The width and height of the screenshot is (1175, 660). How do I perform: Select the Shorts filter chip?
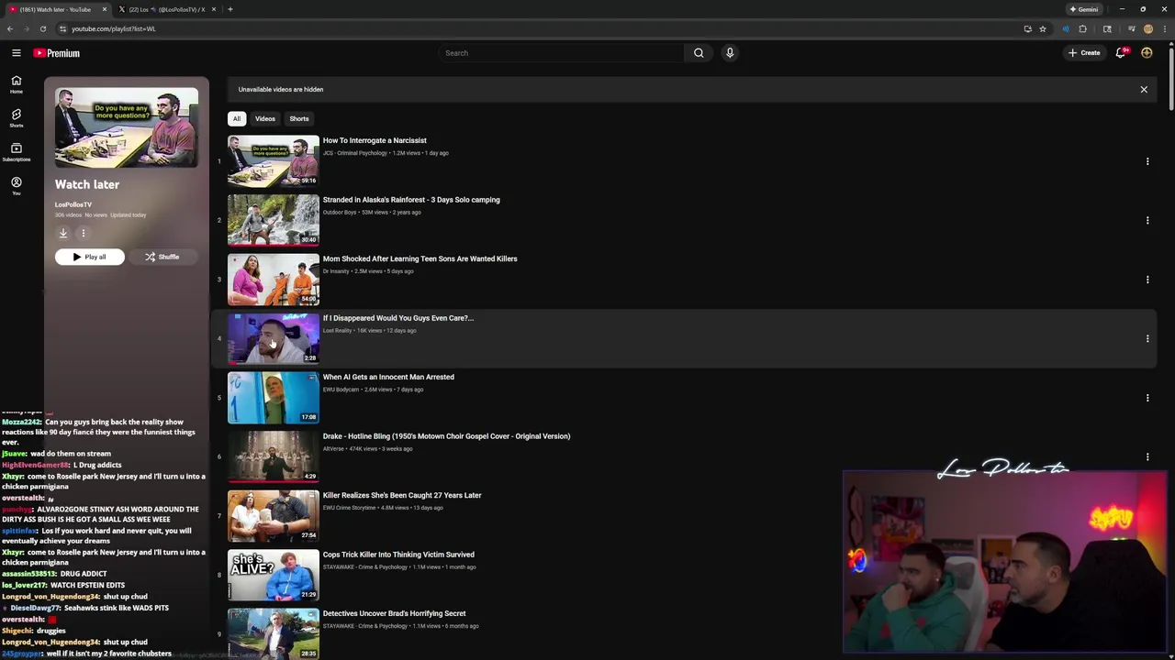tap(299, 118)
